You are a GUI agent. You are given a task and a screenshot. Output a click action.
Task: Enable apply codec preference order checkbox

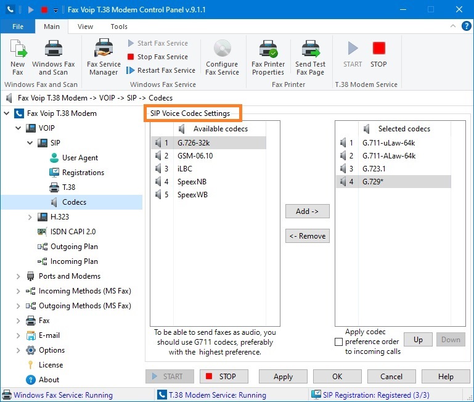[338, 342]
